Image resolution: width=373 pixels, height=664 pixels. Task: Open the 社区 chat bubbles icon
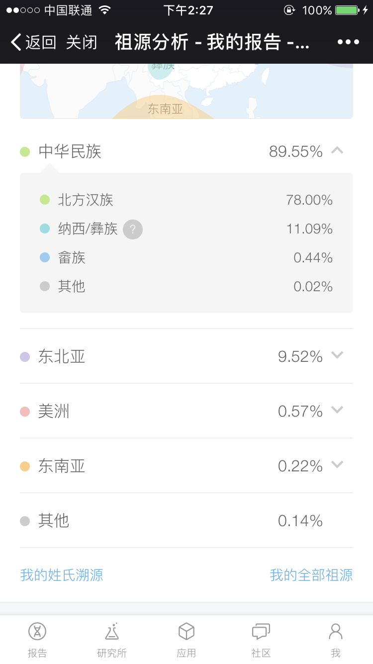pyautogui.click(x=261, y=632)
